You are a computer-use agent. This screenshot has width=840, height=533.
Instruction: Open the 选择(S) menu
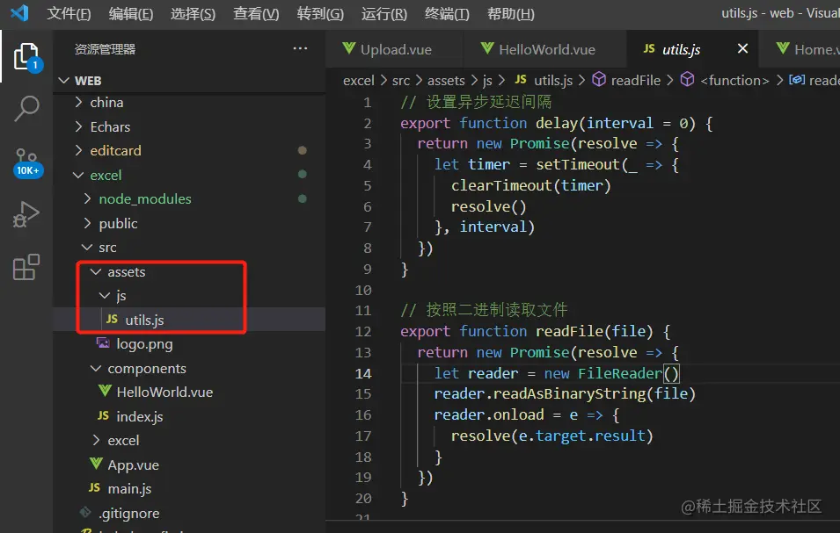tap(193, 13)
